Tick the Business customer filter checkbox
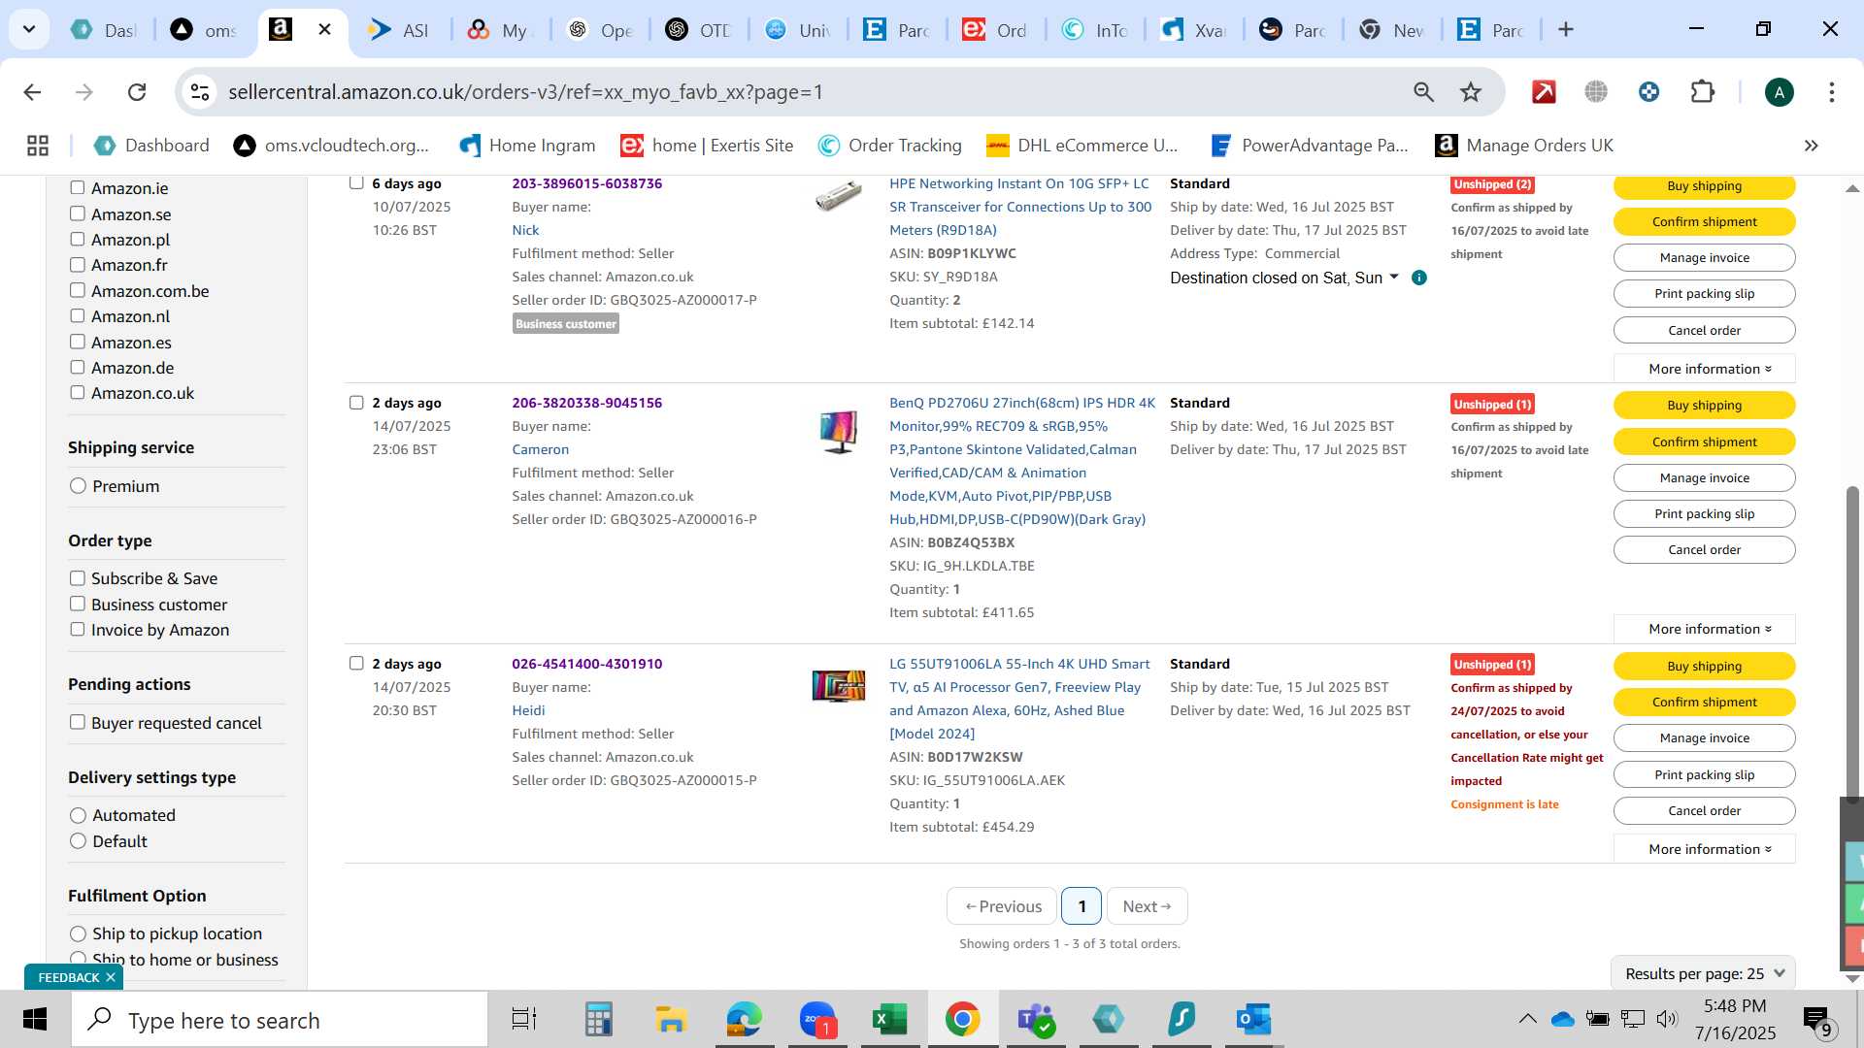 pos(78,604)
